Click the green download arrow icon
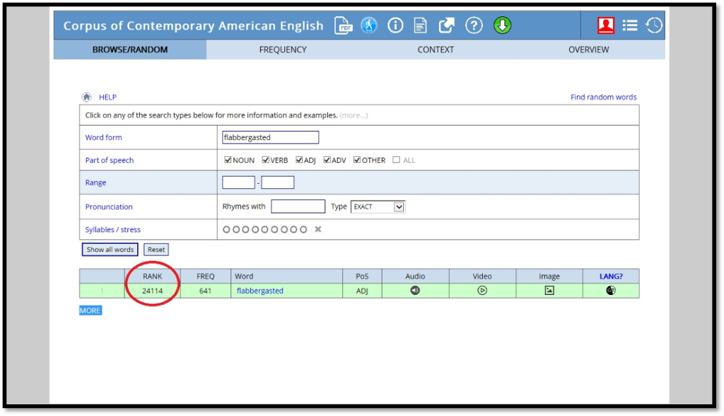Screen dimensions: 724x416 pyautogui.click(x=502, y=25)
